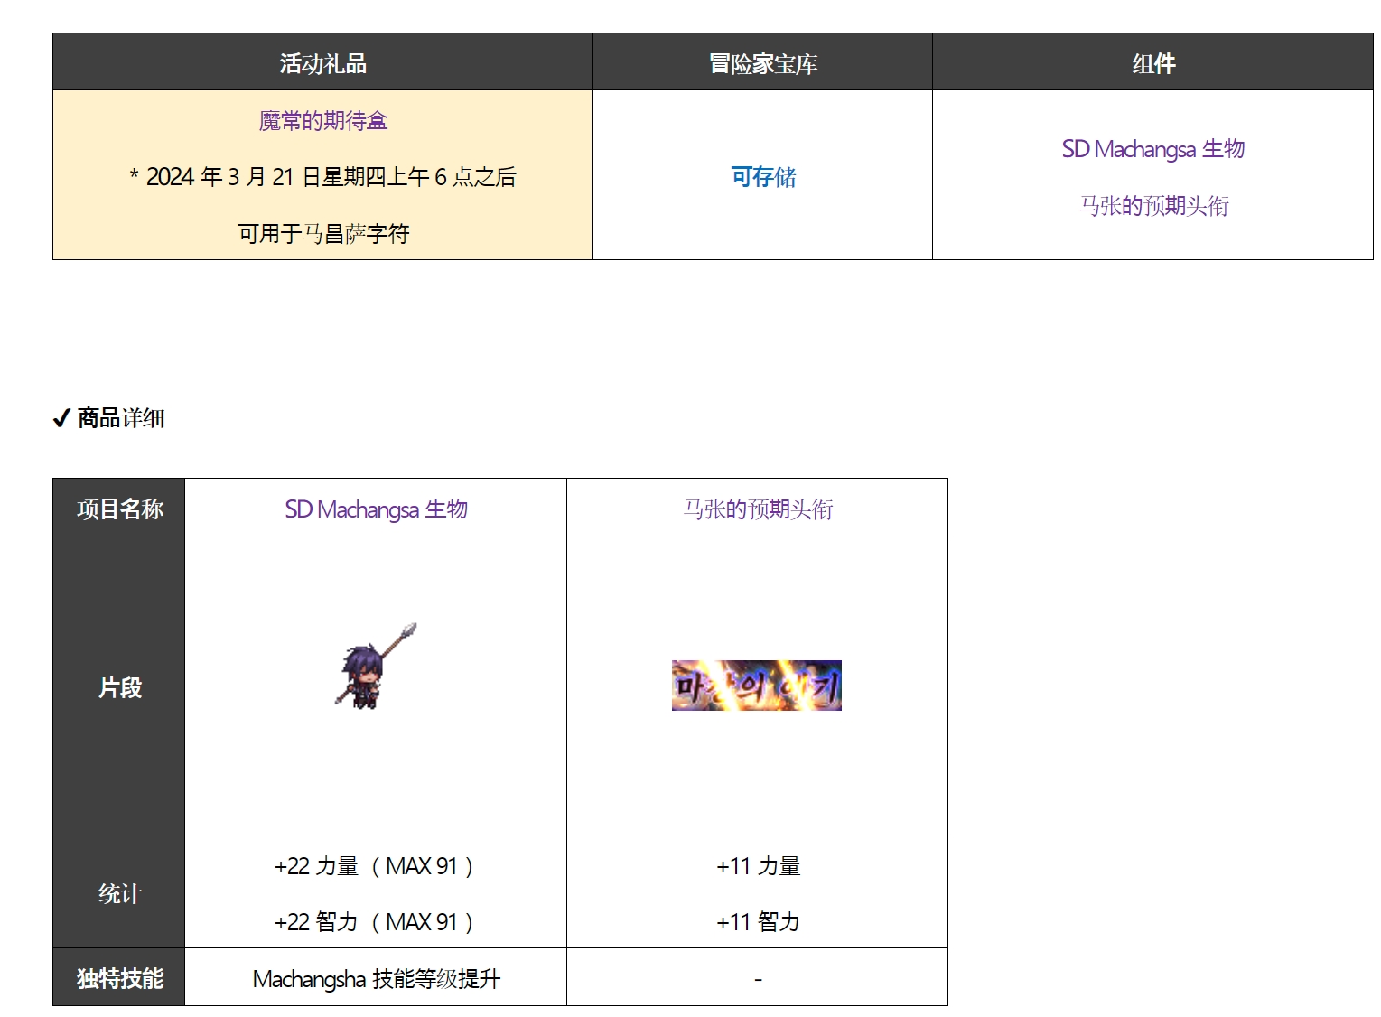Open 马张的预期头衔 link in 组件 column
Screen dimensions: 1381x1017
[1153, 205]
